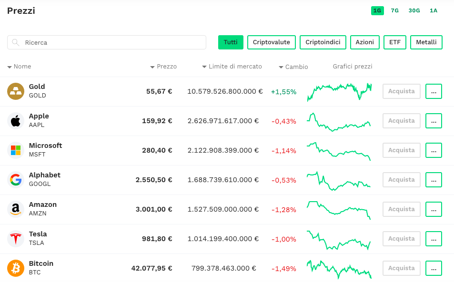Click Microsoft change value -1,14%

tap(284, 151)
